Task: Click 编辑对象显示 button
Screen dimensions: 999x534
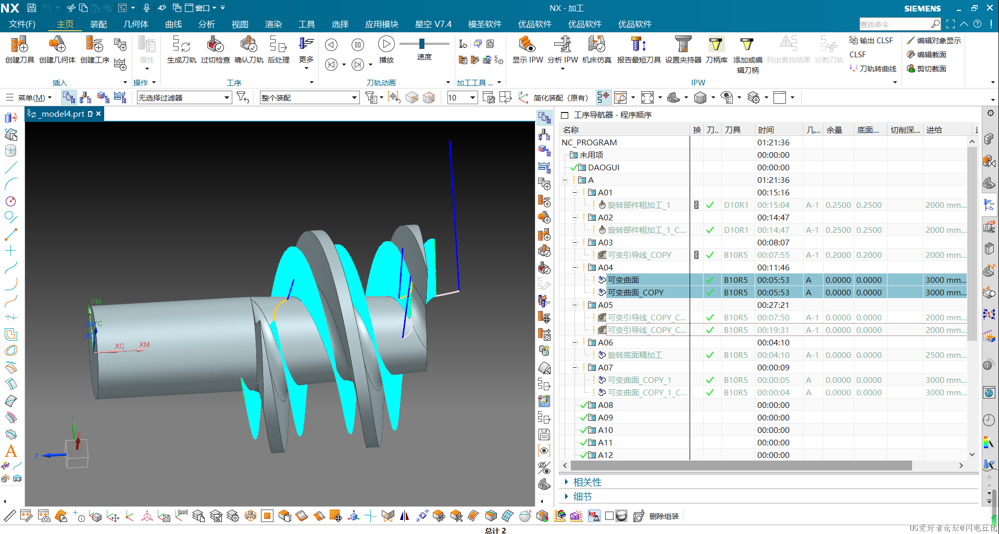Action: pyautogui.click(x=933, y=41)
